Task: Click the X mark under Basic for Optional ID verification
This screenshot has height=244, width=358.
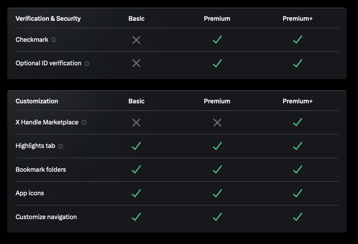Action: (136, 63)
